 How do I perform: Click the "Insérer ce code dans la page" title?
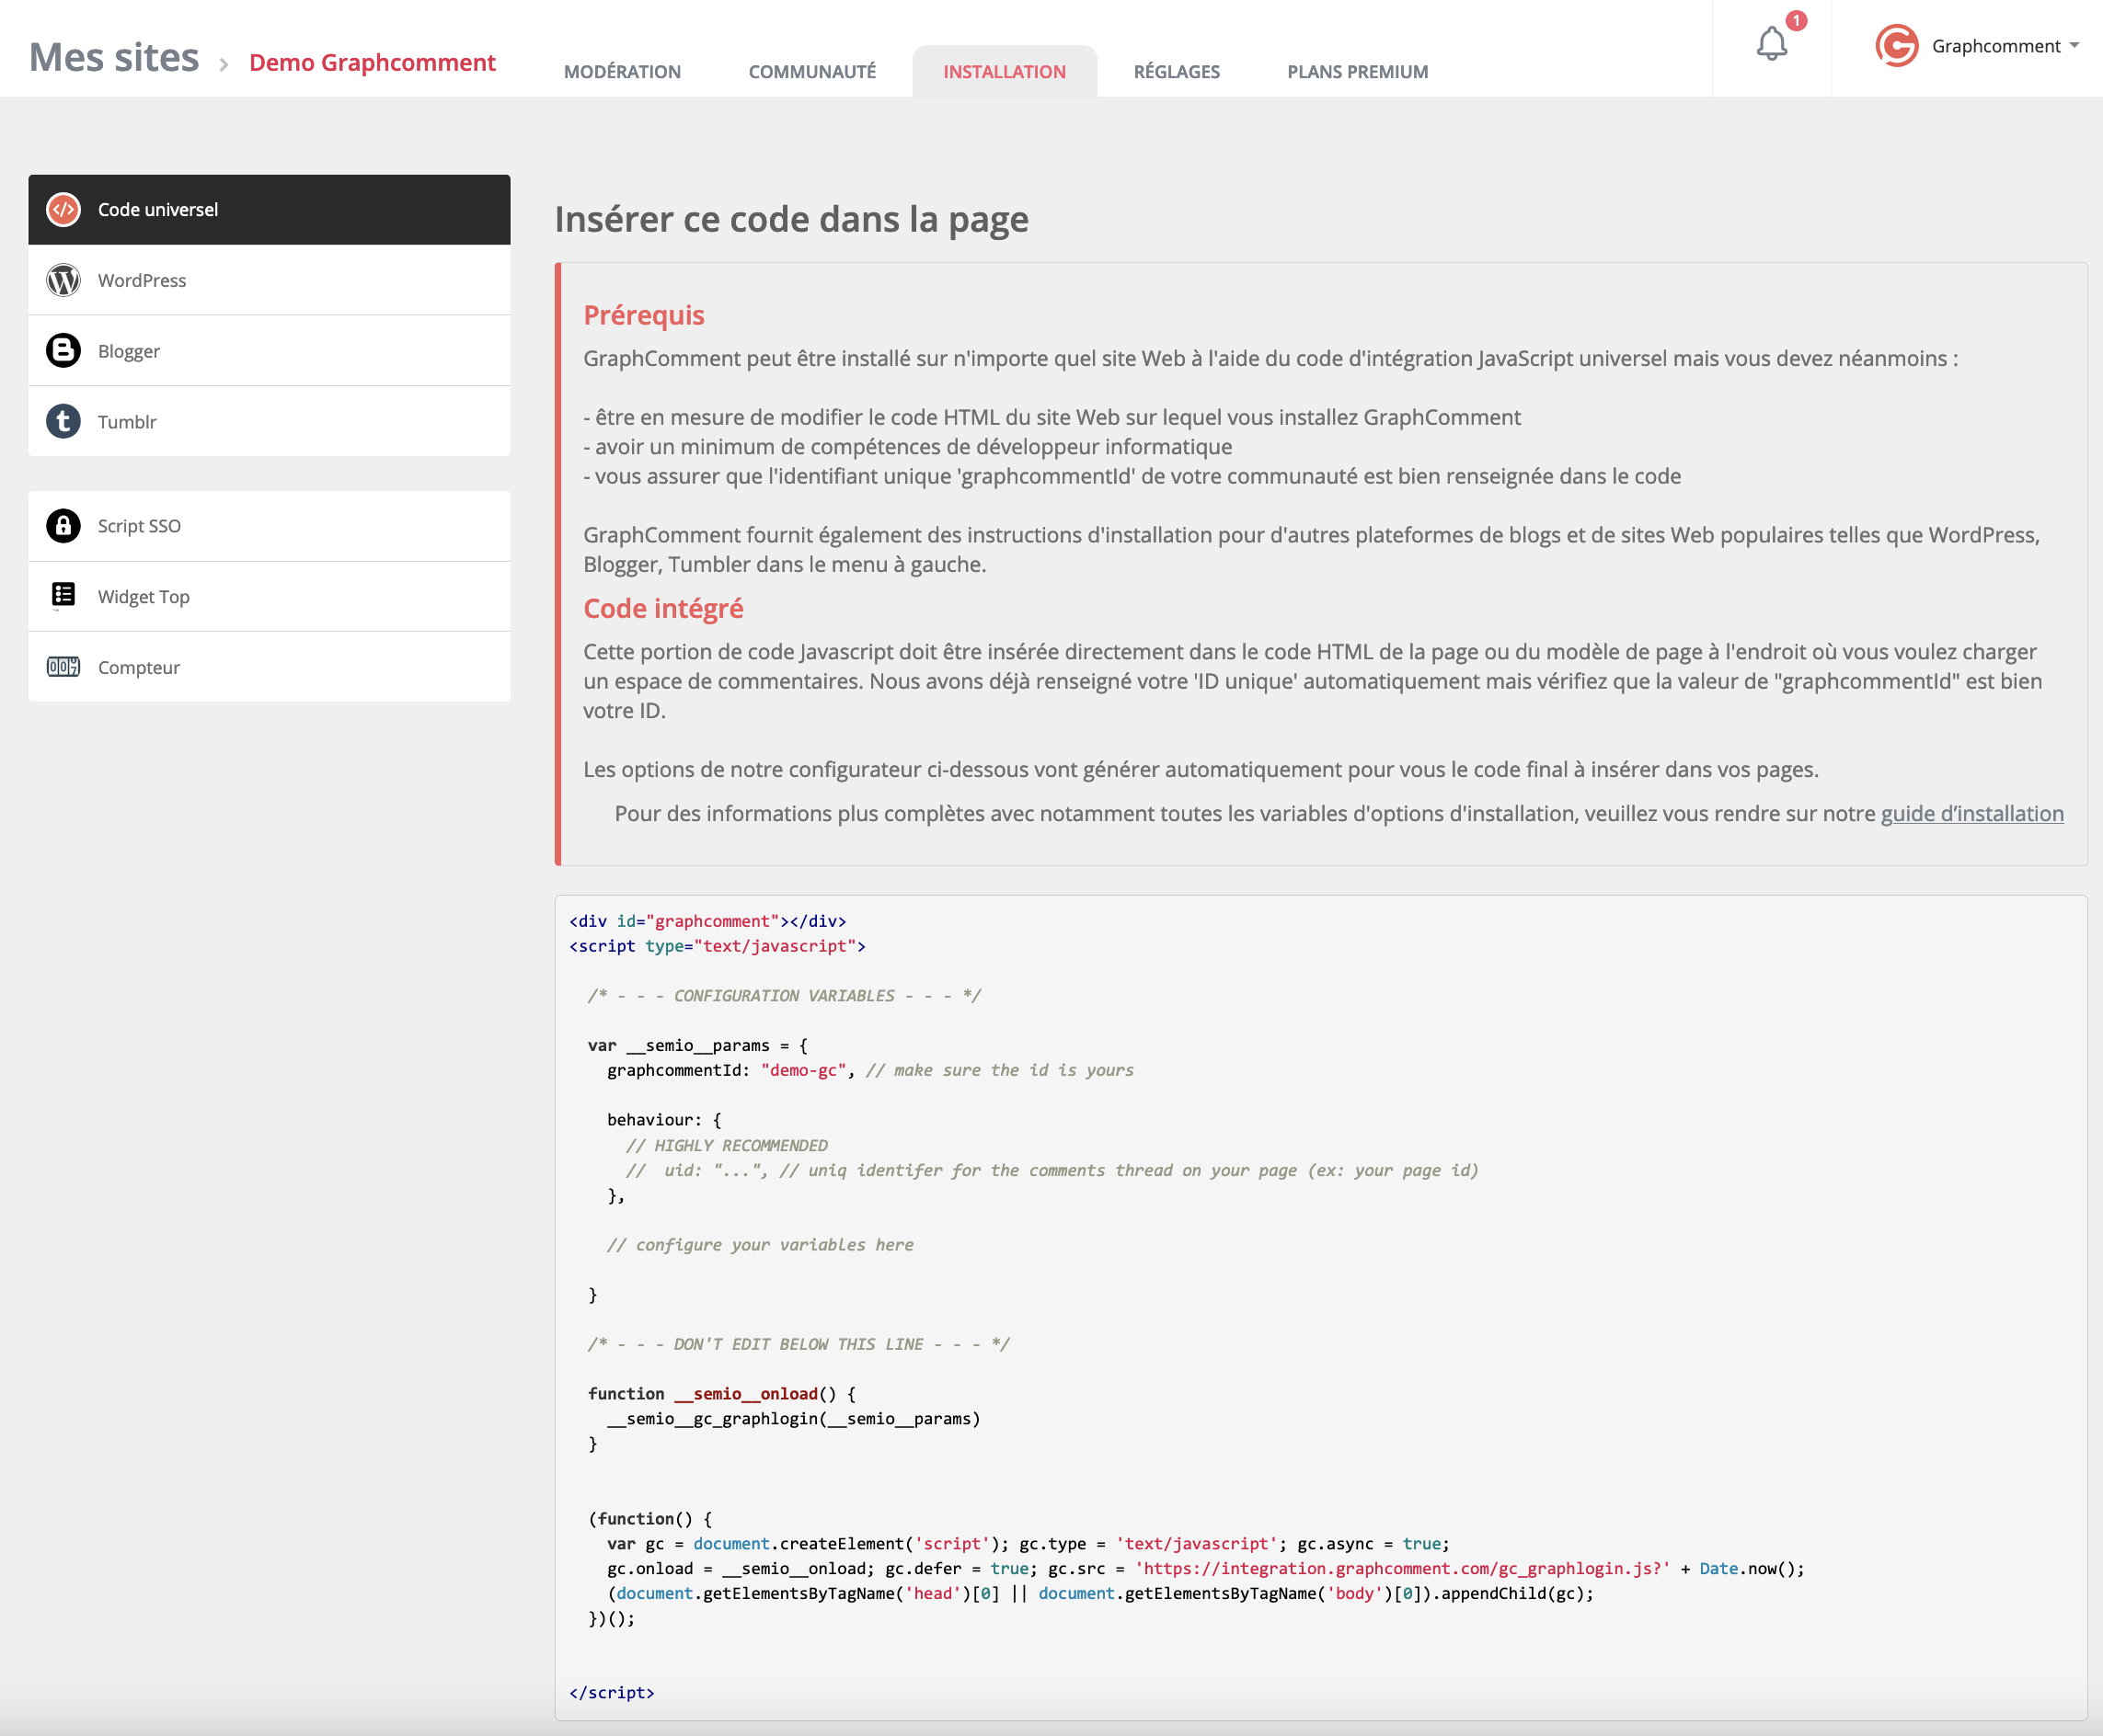click(791, 219)
